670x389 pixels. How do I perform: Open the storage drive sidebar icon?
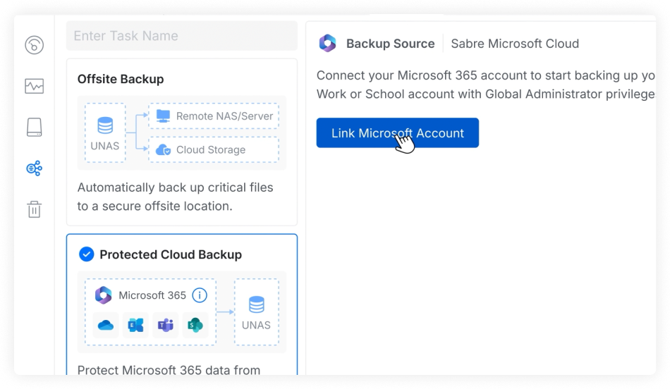[x=34, y=128]
